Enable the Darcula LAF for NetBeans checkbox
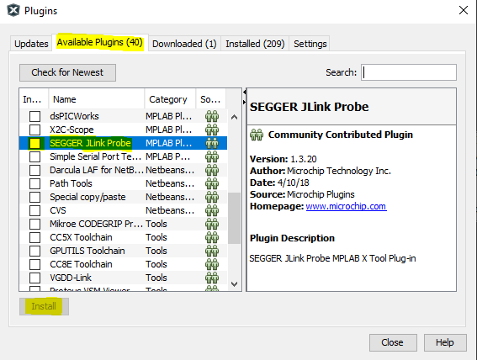477x360 pixels. tap(34, 170)
